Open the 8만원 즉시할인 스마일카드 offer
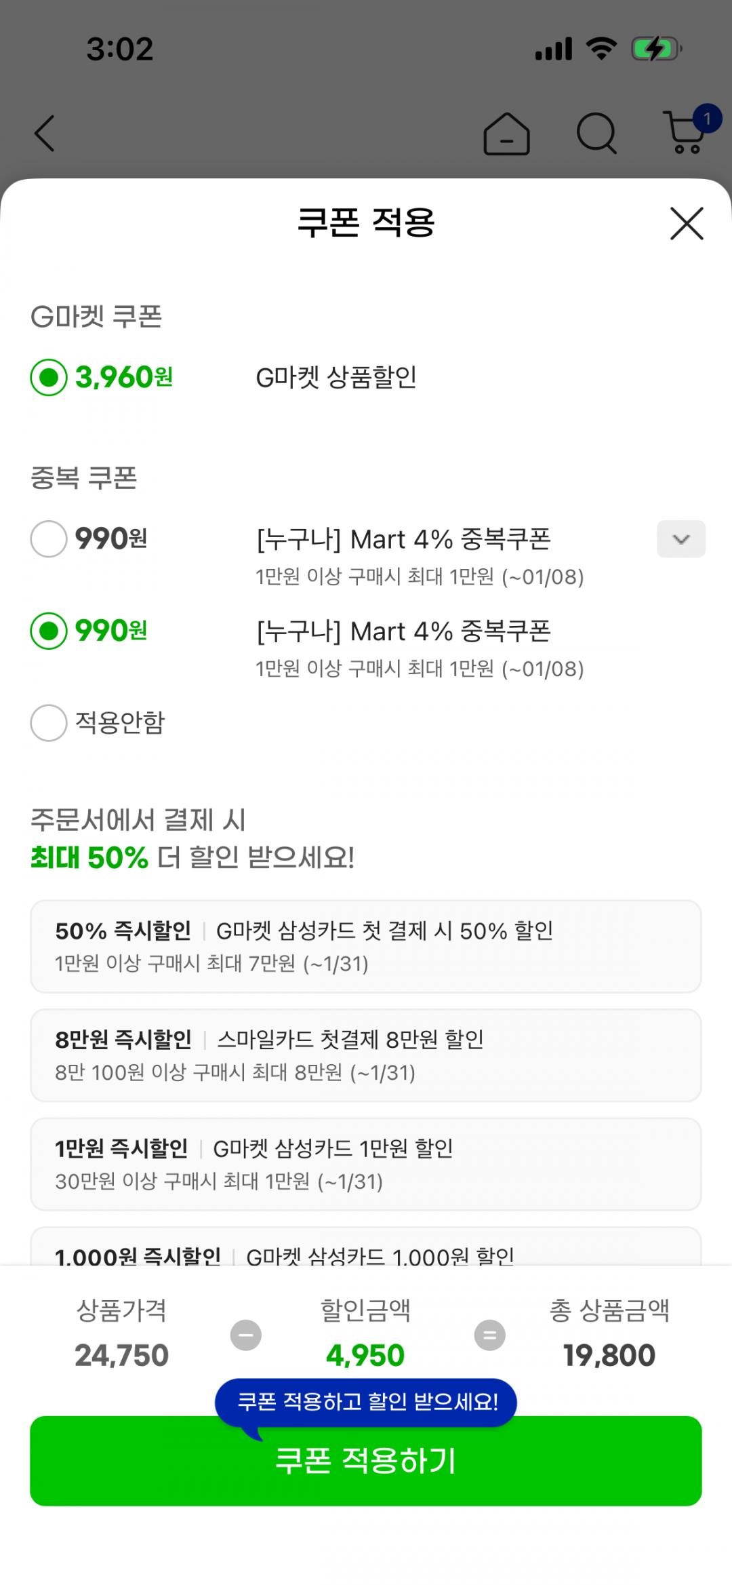Viewport: 732px width, 1585px height. click(365, 1055)
